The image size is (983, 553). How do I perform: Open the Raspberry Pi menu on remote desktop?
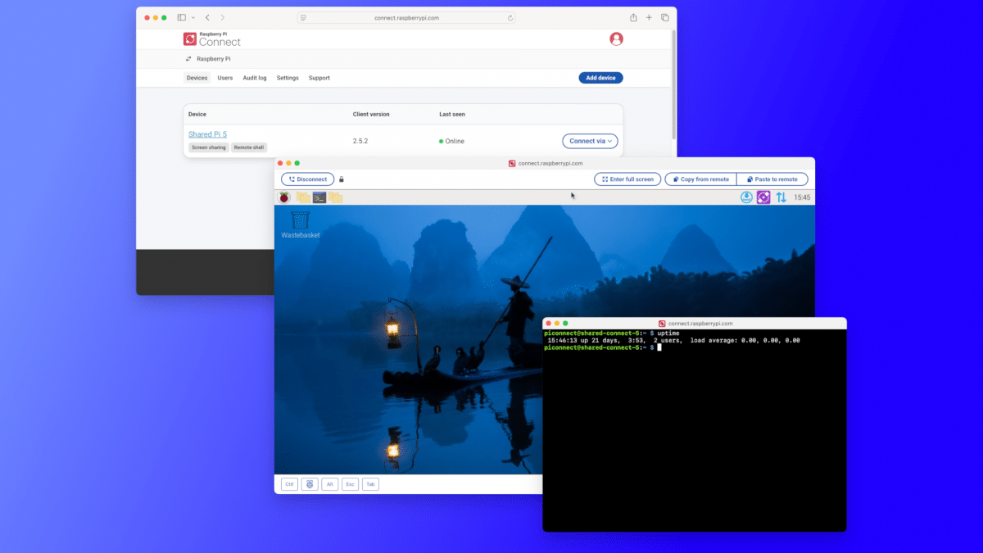tap(284, 197)
